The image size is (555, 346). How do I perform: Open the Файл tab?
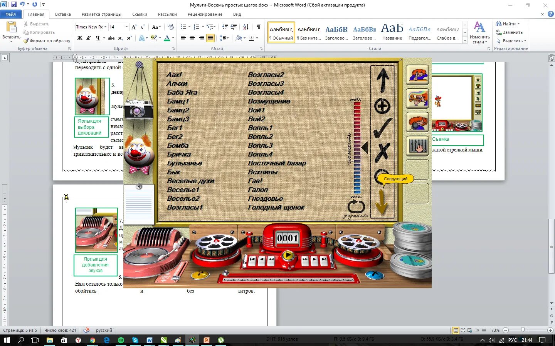(x=11, y=14)
